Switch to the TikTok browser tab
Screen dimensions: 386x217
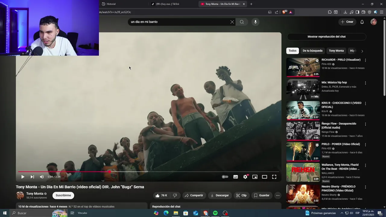(x=168, y=4)
